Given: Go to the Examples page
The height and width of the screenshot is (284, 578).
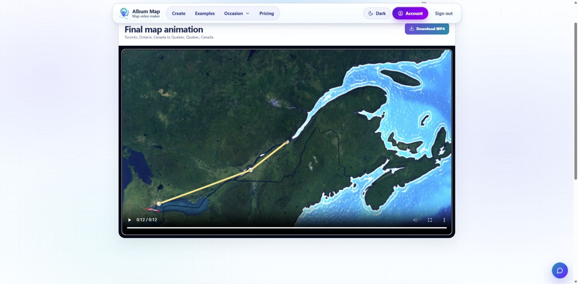Looking at the screenshot, I should 204,13.
